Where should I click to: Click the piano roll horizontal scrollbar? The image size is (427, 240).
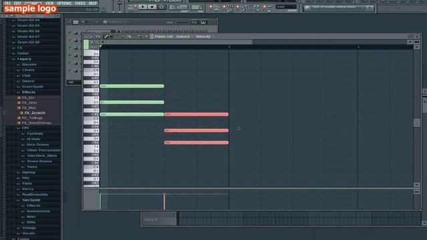[179, 42]
